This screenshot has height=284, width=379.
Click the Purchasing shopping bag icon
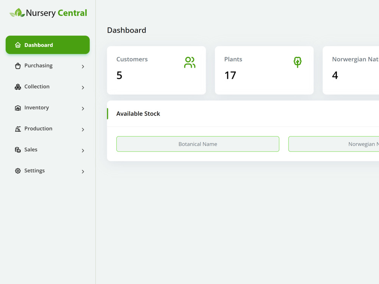tap(18, 66)
